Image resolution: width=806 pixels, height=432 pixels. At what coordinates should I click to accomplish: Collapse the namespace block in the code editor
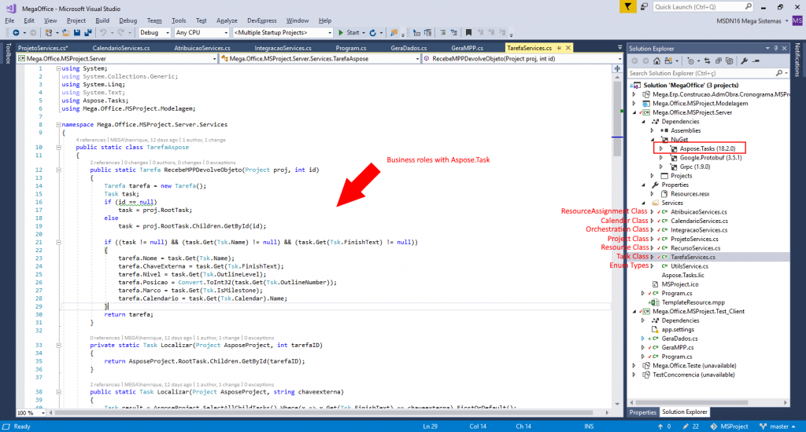tap(58, 125)
